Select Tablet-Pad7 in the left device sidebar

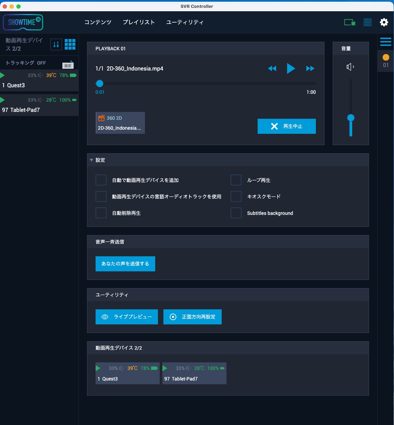(39, 105)
